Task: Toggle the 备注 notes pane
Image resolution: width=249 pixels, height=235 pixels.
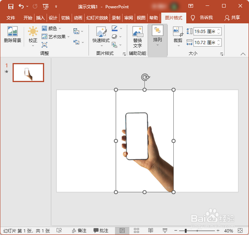Action: (79, 231)
